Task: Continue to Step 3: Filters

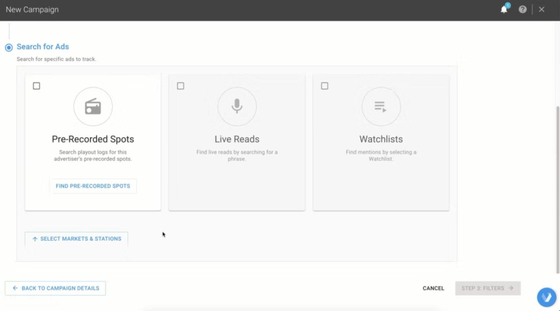Action: coord(488,288)
